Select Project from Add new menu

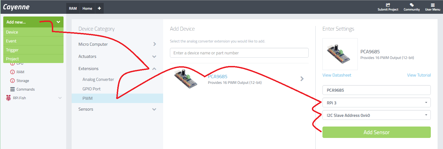click(x=33, y=59)
